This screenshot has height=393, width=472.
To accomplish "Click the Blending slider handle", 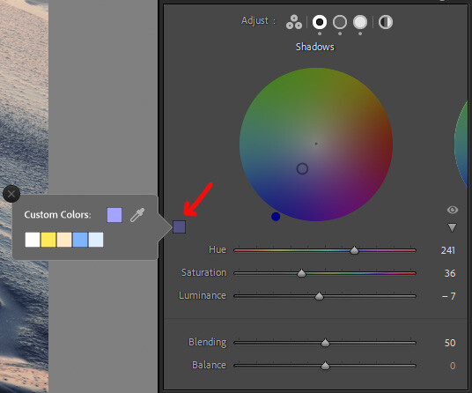I will (x=325, y=343).
